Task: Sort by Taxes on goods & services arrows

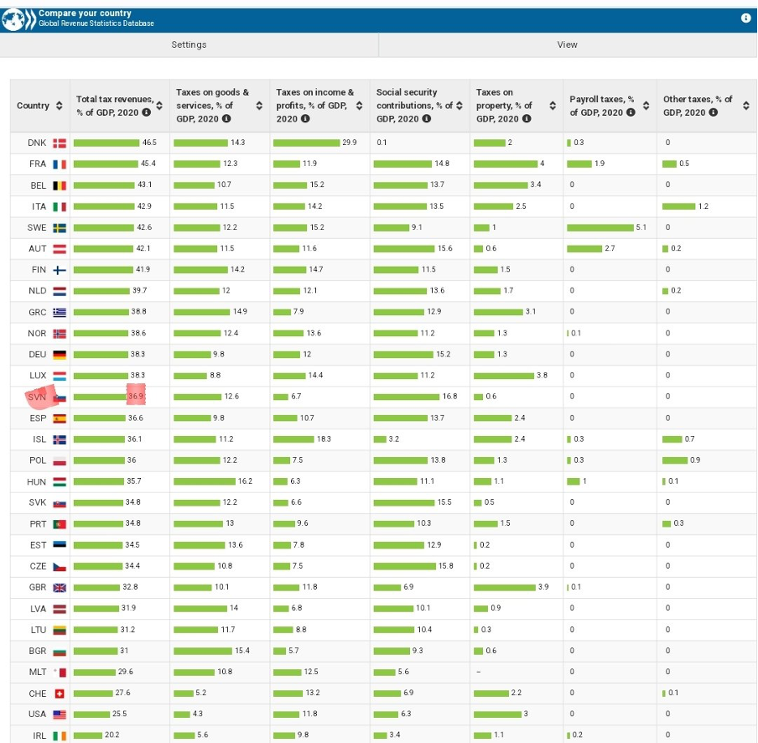Action: pyautogui.click(x=260, y=106)
